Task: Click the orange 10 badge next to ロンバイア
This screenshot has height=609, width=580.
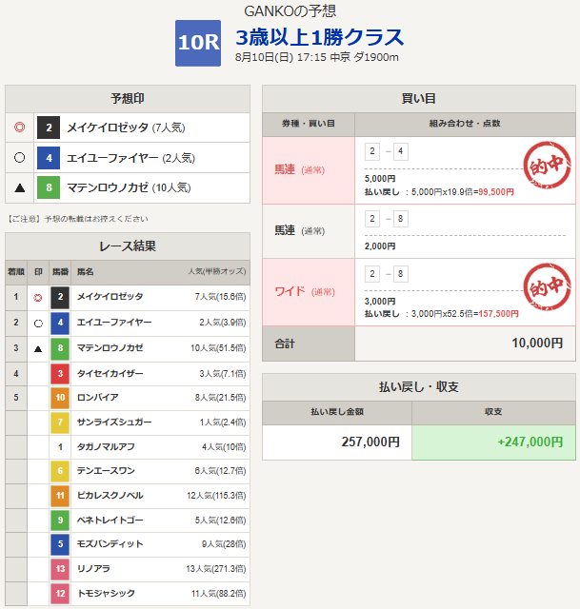Action: click(60, 398)
